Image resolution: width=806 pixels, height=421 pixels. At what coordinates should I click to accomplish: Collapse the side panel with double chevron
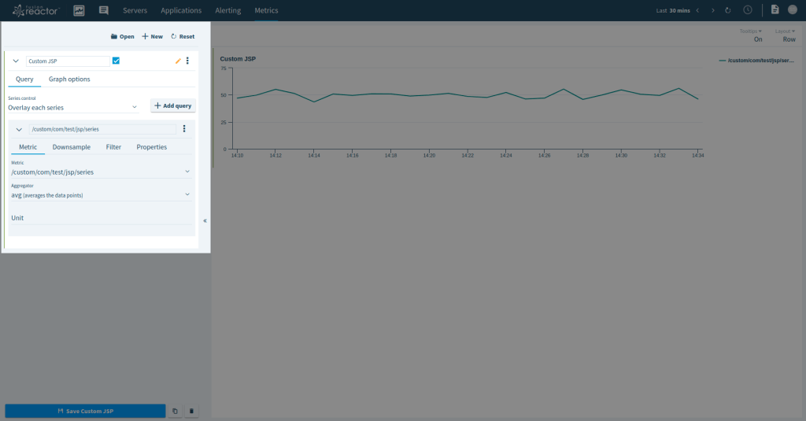pyautogui.click(x=205, y=220)
